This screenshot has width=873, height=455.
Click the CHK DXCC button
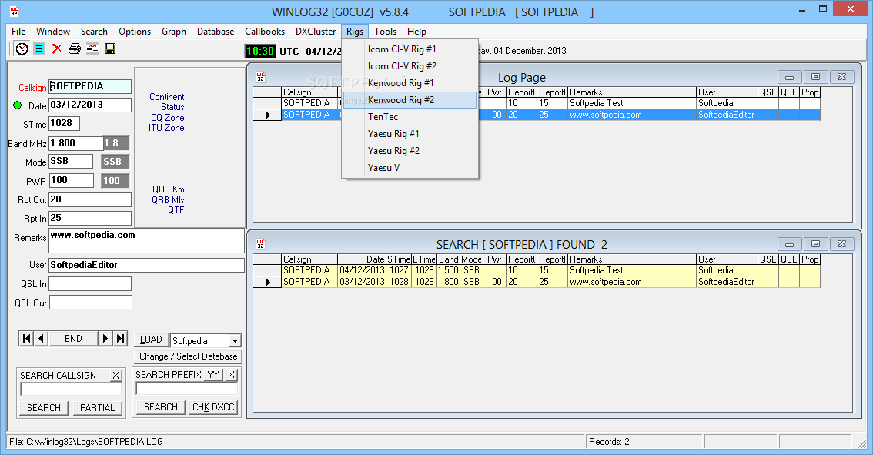pyautogui.click(x=213, y=407)
